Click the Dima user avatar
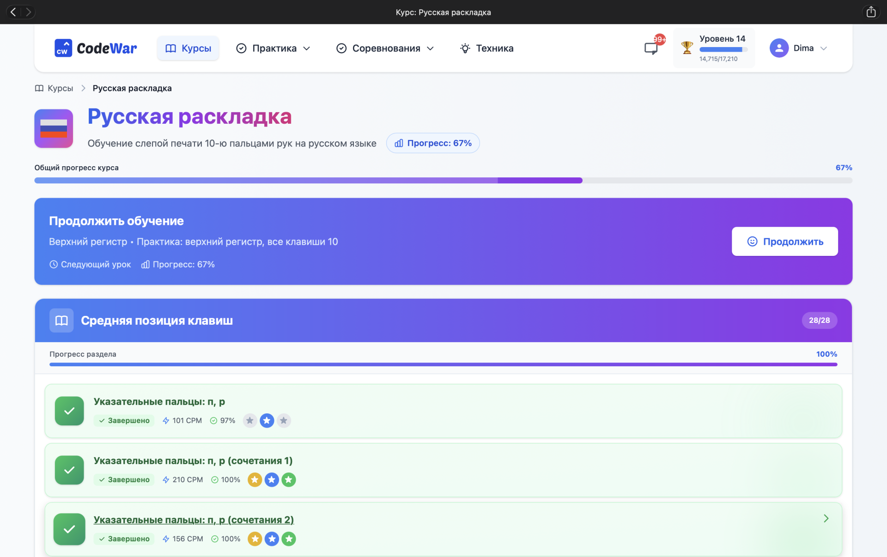This screenshot has width=887, height=557. coord(779,48)
